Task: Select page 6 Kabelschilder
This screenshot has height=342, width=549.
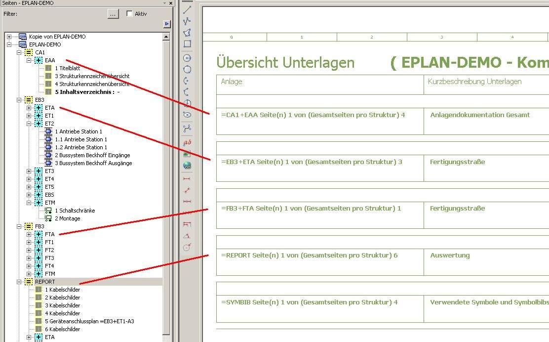Action: point(62,329)
